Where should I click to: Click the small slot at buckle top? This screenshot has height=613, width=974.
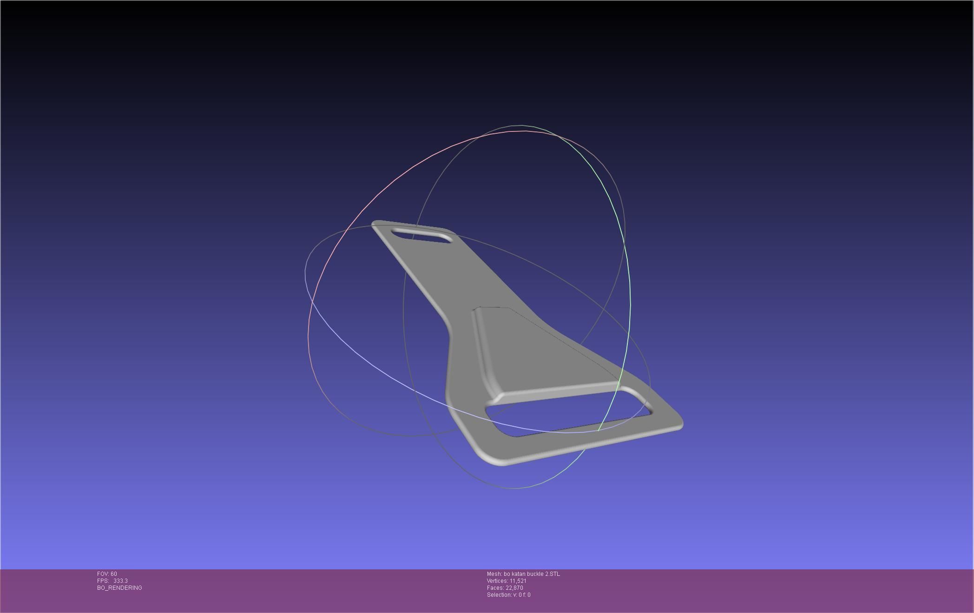tap(421, 236)
